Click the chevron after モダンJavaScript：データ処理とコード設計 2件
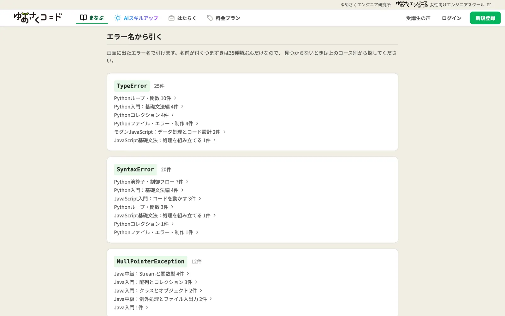The image size is (505, 316). point(224,132)
